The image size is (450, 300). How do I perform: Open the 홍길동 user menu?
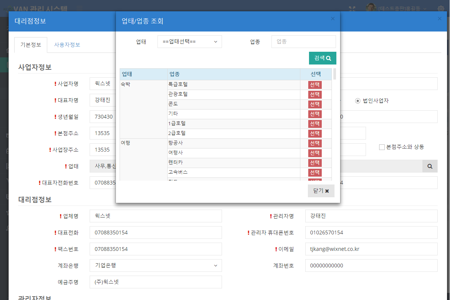pyautogui.click(x=397, y=8)
